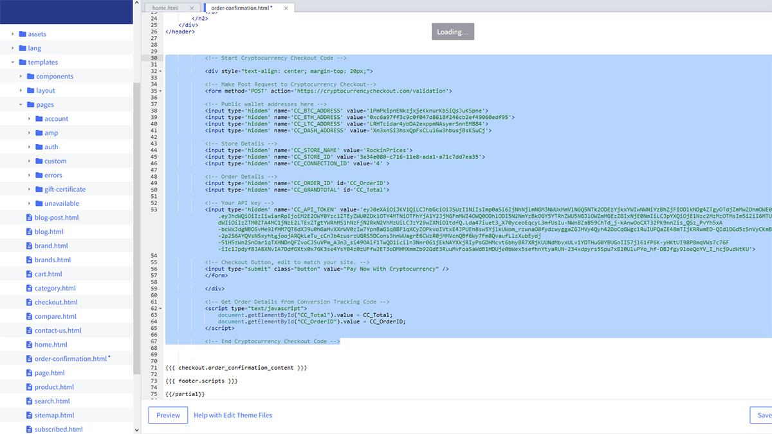This screenshot has width=772, height=434.
Task: Click the brands.html file icon
Action: 29,260
